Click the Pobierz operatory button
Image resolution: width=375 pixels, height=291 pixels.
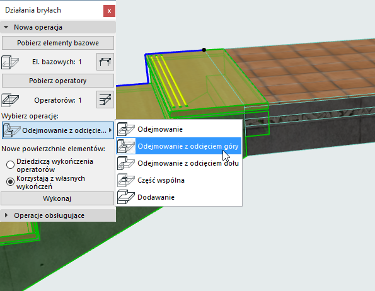pyautogui.click(x=58, y=81)
